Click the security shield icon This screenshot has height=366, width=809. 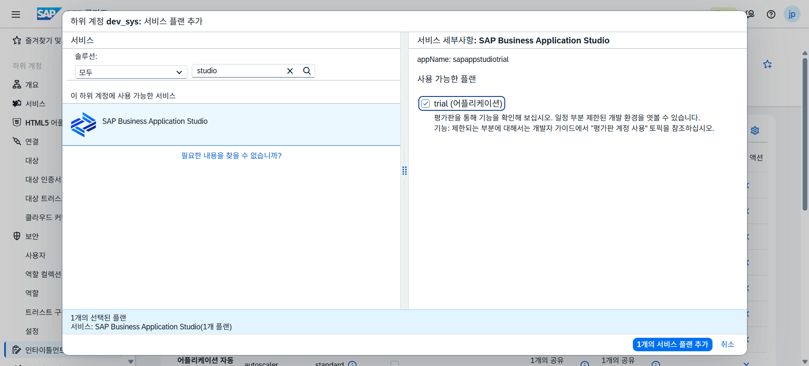click(17, 236)
